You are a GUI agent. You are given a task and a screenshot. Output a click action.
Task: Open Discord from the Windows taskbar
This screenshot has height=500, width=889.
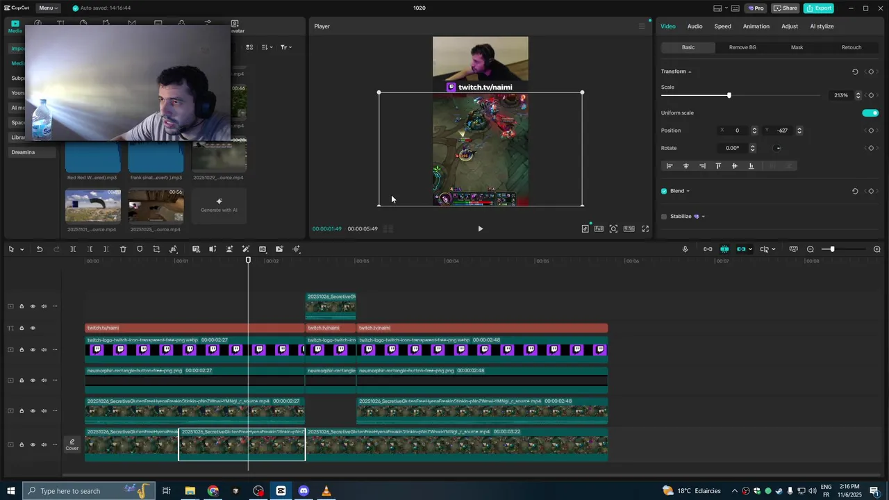(x=304, y=491)
